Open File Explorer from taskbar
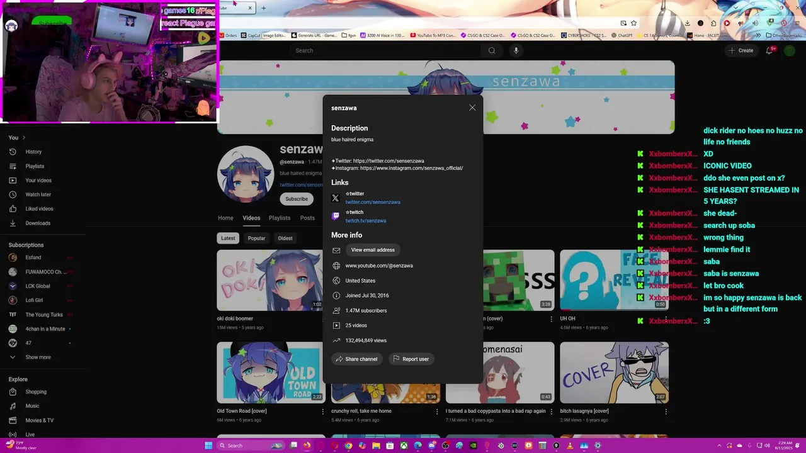 pos(376,445)
